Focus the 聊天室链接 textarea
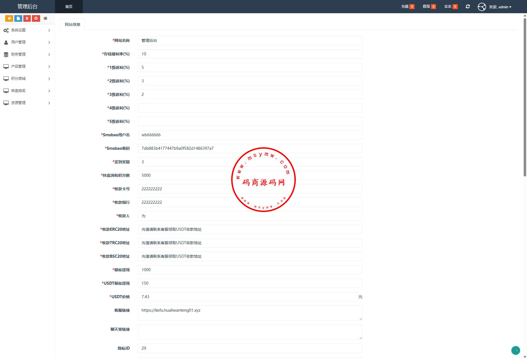The height and width of the screenshot is (359, 527). [x=250, y=332]
